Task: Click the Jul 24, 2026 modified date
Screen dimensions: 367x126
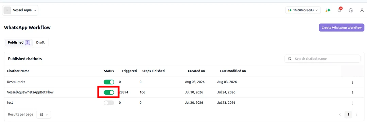Action: click(226, 92)
